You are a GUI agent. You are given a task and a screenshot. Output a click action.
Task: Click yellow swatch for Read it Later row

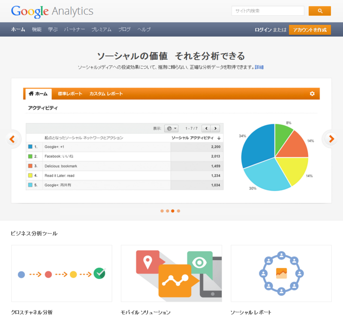click(x=30, y=175)
